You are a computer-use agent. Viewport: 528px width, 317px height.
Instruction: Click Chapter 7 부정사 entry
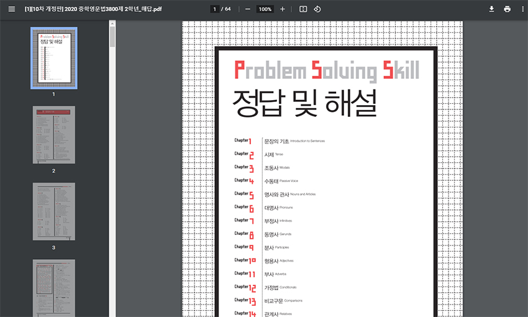[x=263, y=221]
